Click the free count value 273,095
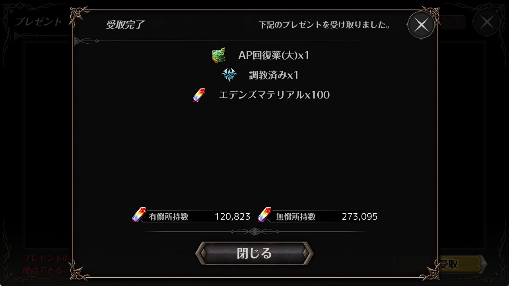Image resolution: width=509 pixels, height=286 pixels. tap(359, 217)
